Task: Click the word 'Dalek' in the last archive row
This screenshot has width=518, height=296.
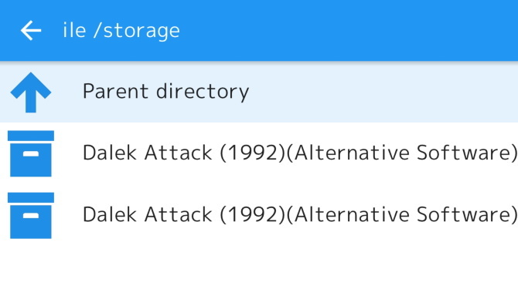Action: pos(110,214)
